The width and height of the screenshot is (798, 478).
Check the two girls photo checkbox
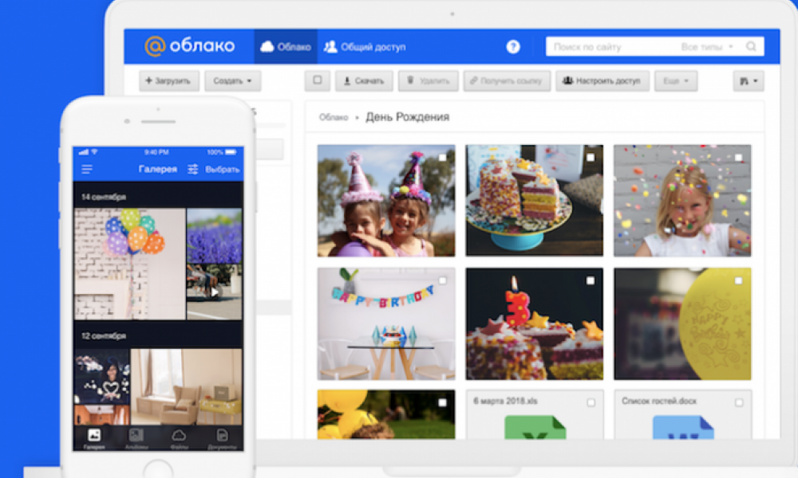click(x=442, y=158)
